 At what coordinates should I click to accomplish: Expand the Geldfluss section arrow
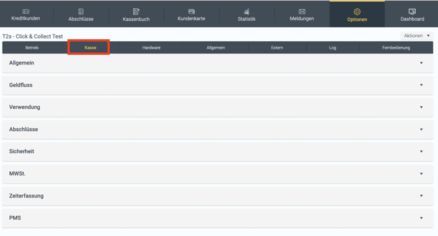(421, 85)
